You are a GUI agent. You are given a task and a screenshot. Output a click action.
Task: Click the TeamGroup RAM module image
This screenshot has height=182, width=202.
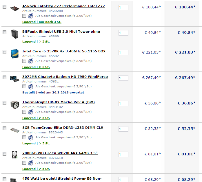(15, 130)
